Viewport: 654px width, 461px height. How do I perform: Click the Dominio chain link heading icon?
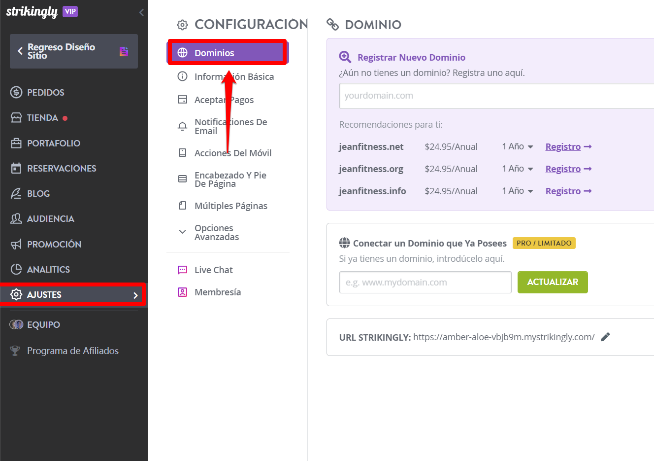(333, 24)
